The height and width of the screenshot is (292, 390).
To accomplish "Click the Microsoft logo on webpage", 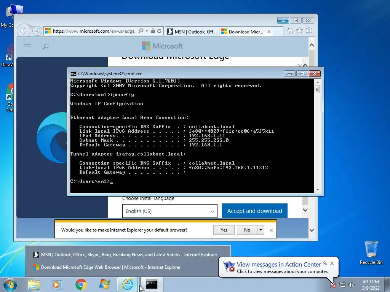I will (x=162, y=46).
